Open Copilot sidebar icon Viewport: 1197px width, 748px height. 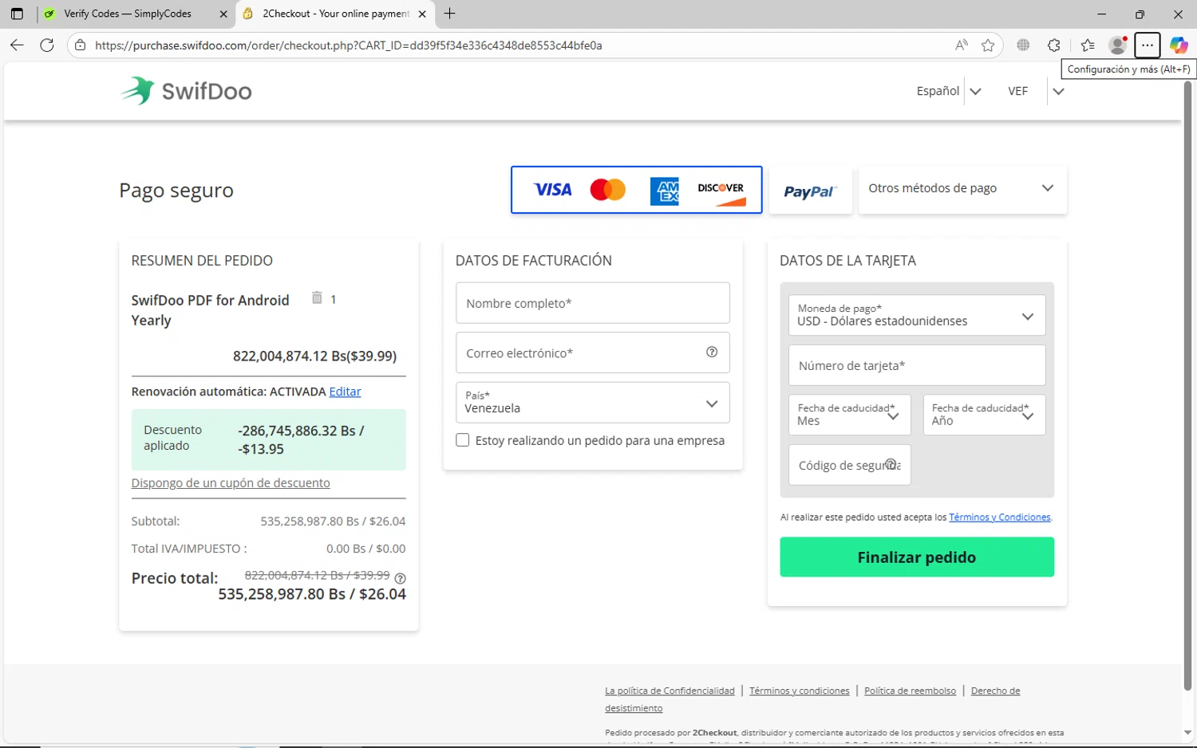(1179, 45)
